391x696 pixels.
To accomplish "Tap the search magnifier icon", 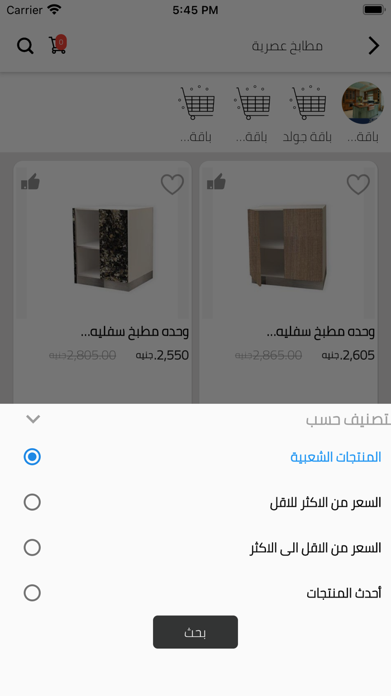I will coord(25,46).
